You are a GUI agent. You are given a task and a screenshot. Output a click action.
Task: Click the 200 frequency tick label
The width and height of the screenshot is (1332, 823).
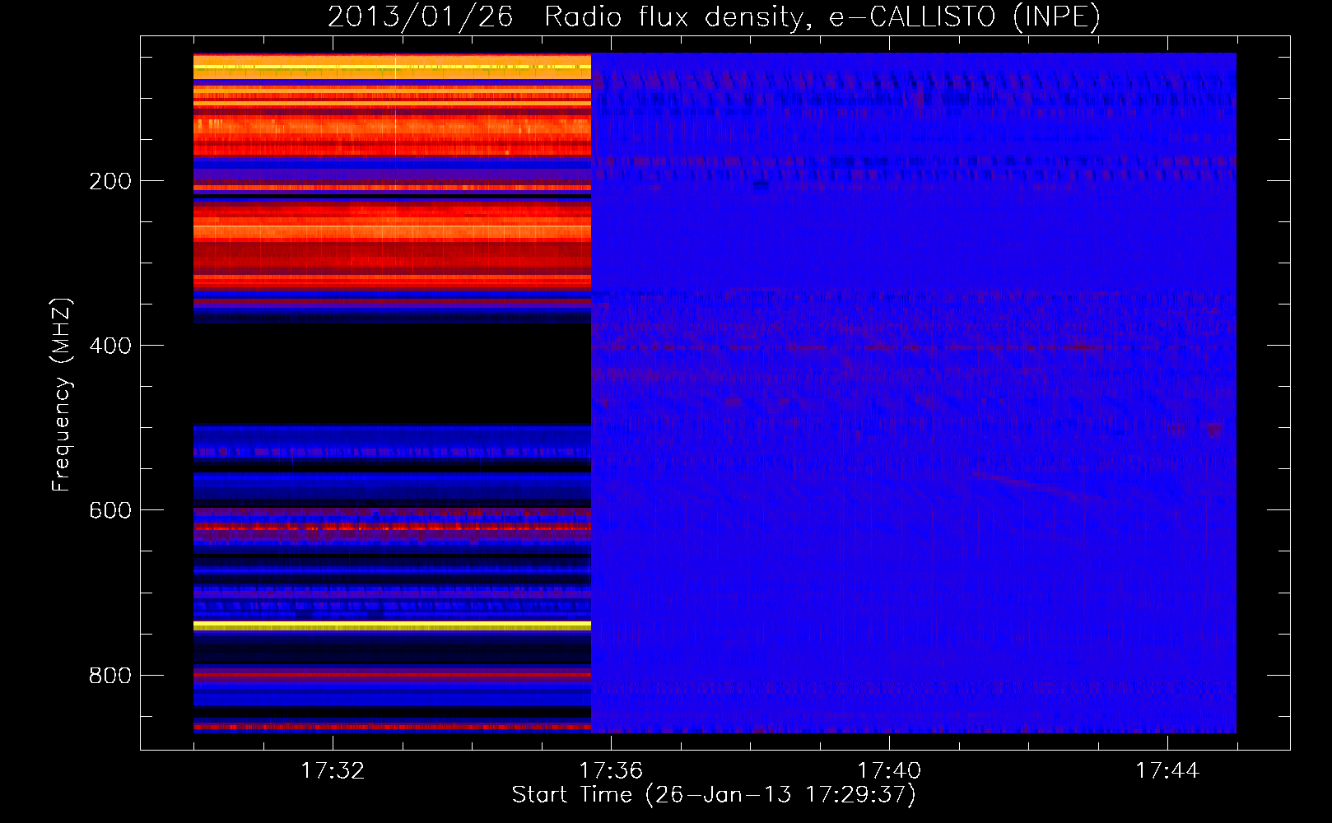[110, 181]
